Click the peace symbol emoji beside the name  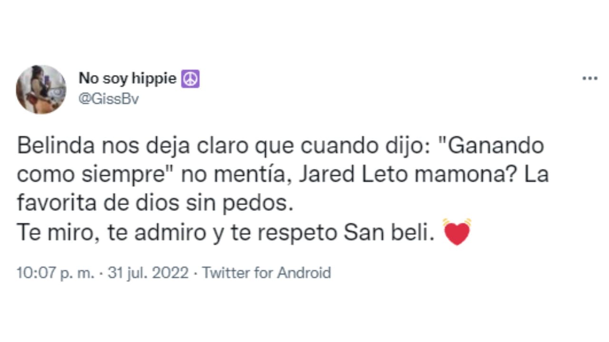tap(190, 78)
